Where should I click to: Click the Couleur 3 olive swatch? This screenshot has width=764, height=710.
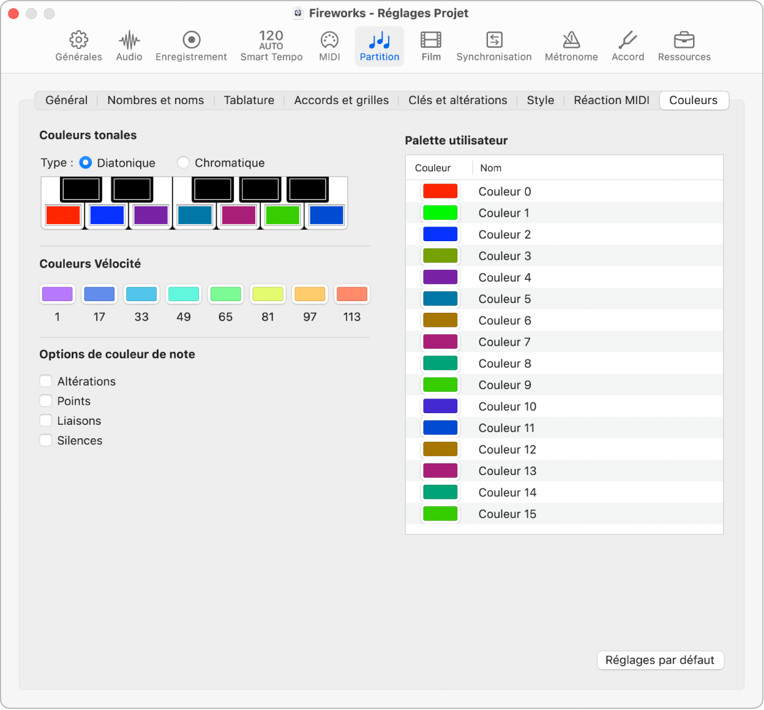click(x=440, y=256)
